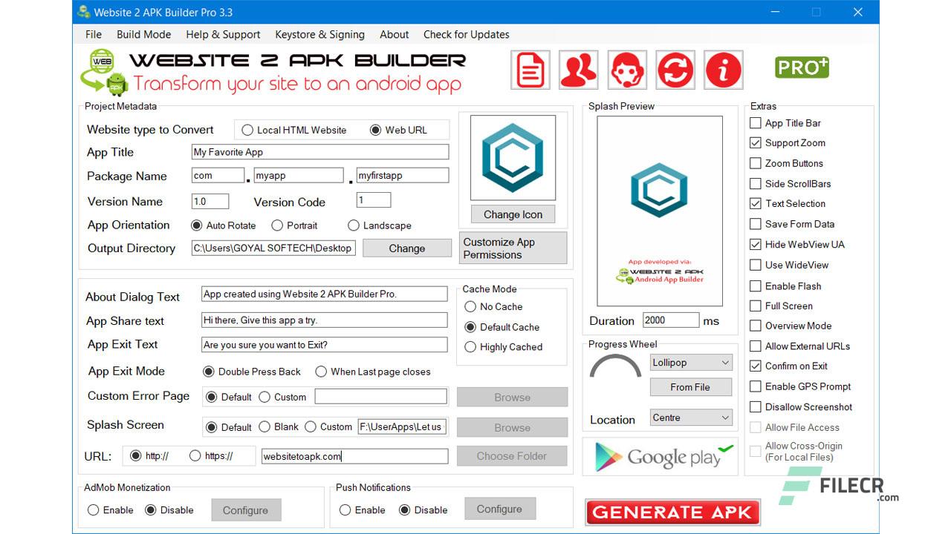
Task: Open the release notes document icon
Action: pyautogui.click(x=529, y=70)
